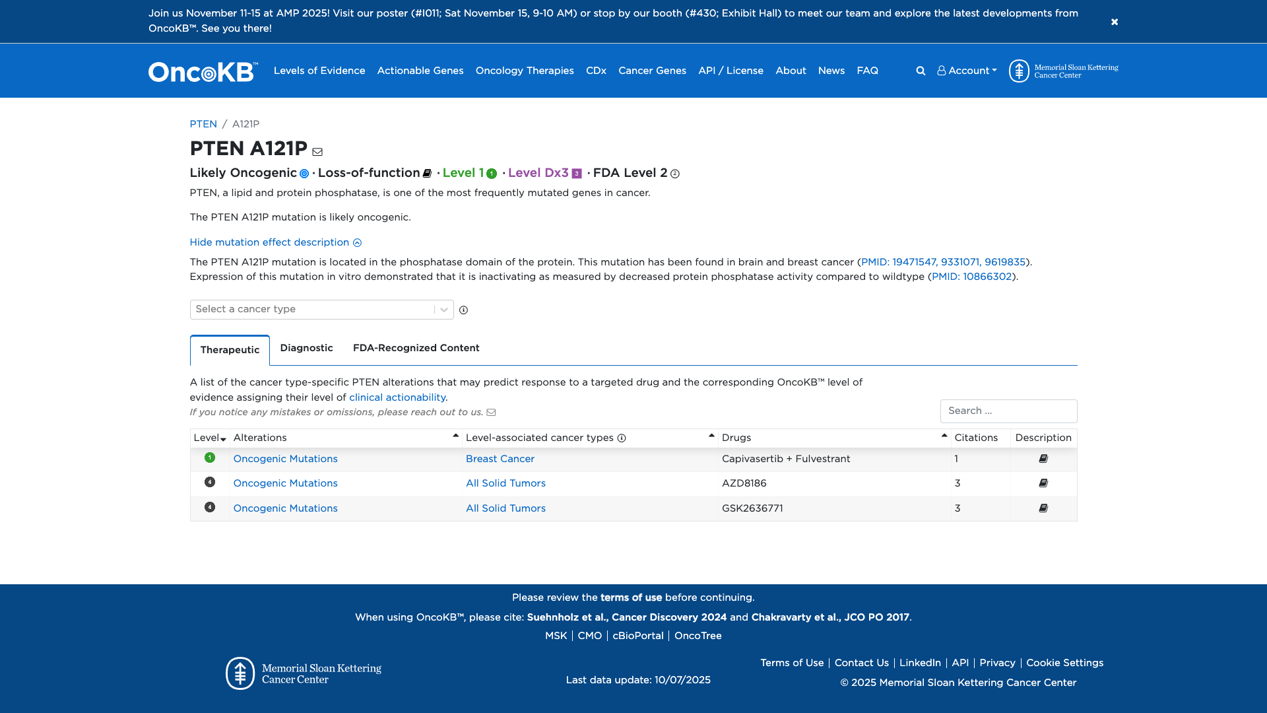
Task: Open the Level column sort dropdown
Action: pyautogui.click(x=223, y=438)
